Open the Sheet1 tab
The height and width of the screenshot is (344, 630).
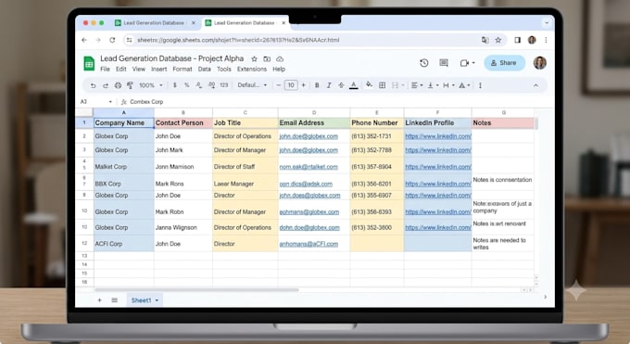[145, 300]
